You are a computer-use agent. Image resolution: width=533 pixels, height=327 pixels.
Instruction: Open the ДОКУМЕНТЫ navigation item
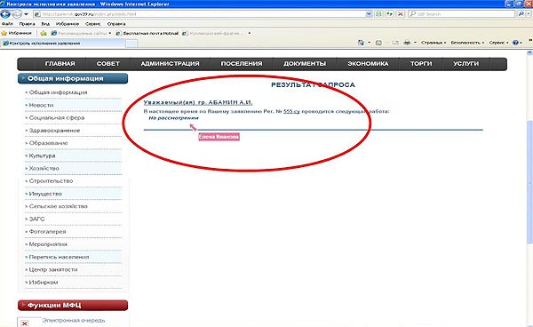coord(305,64)
